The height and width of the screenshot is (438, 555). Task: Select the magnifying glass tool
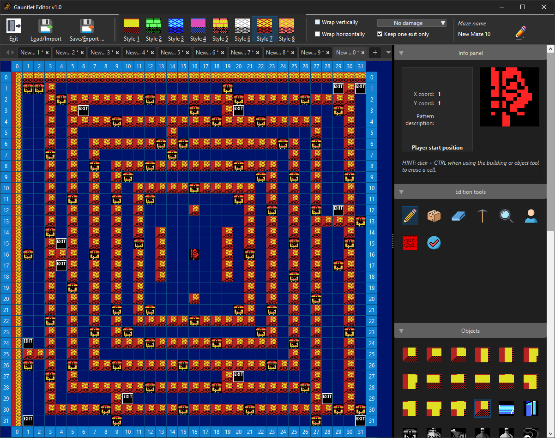(507, 216)
